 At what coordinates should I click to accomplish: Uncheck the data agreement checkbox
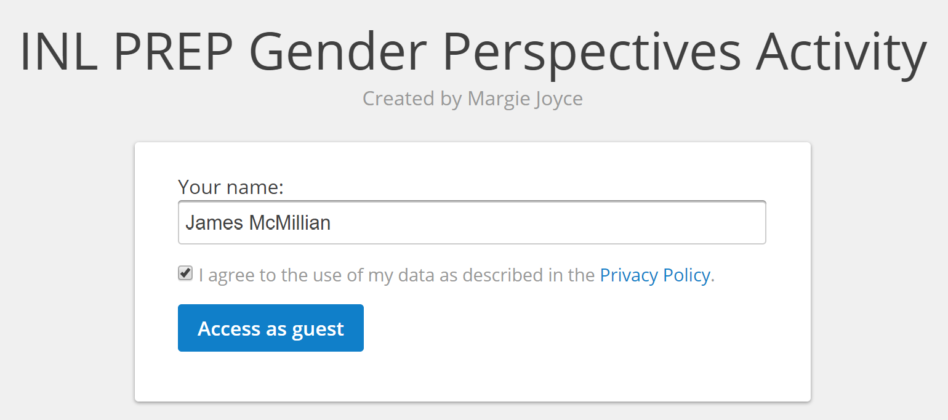click(185, 273)
